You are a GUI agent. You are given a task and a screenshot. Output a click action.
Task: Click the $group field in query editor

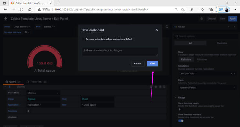(x=43, y=99)
